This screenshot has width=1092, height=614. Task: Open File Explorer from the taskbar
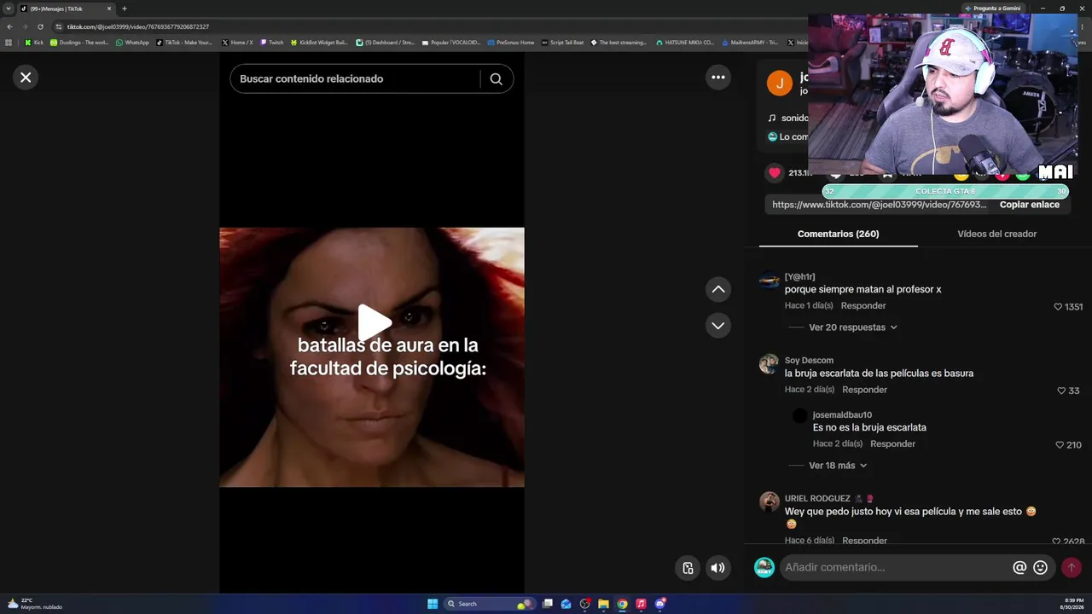click(x=603, y=604)
